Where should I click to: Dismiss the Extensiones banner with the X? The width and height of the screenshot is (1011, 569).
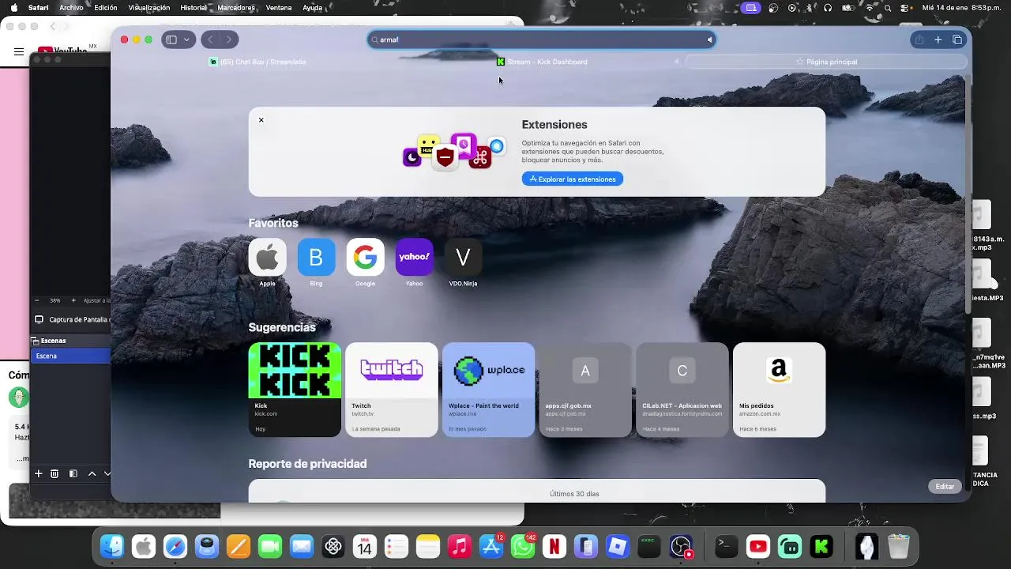(261, 120)
